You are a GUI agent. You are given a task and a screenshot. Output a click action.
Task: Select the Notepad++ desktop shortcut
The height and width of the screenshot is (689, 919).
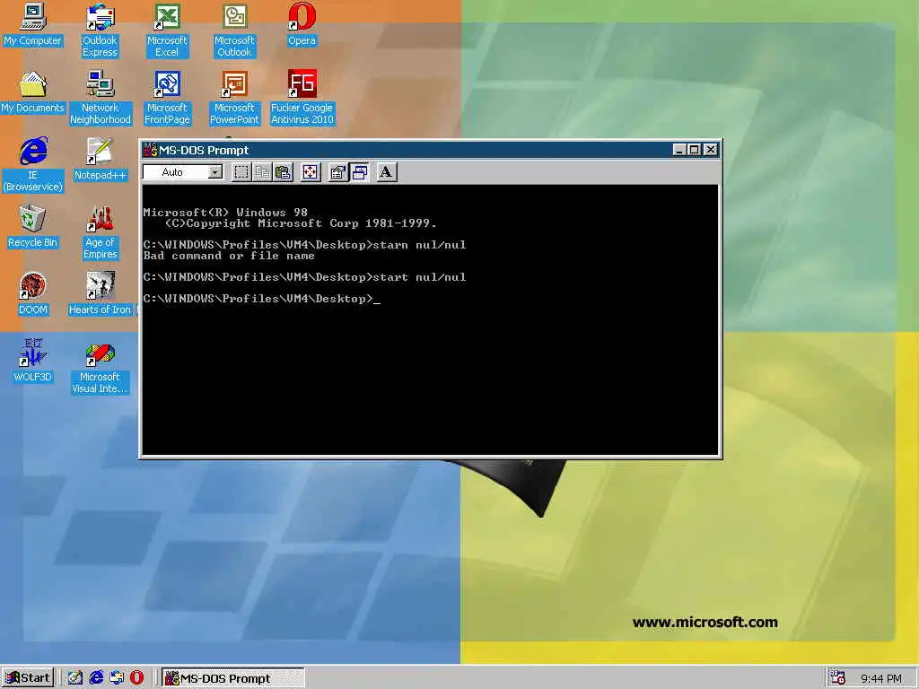(100, 160)
